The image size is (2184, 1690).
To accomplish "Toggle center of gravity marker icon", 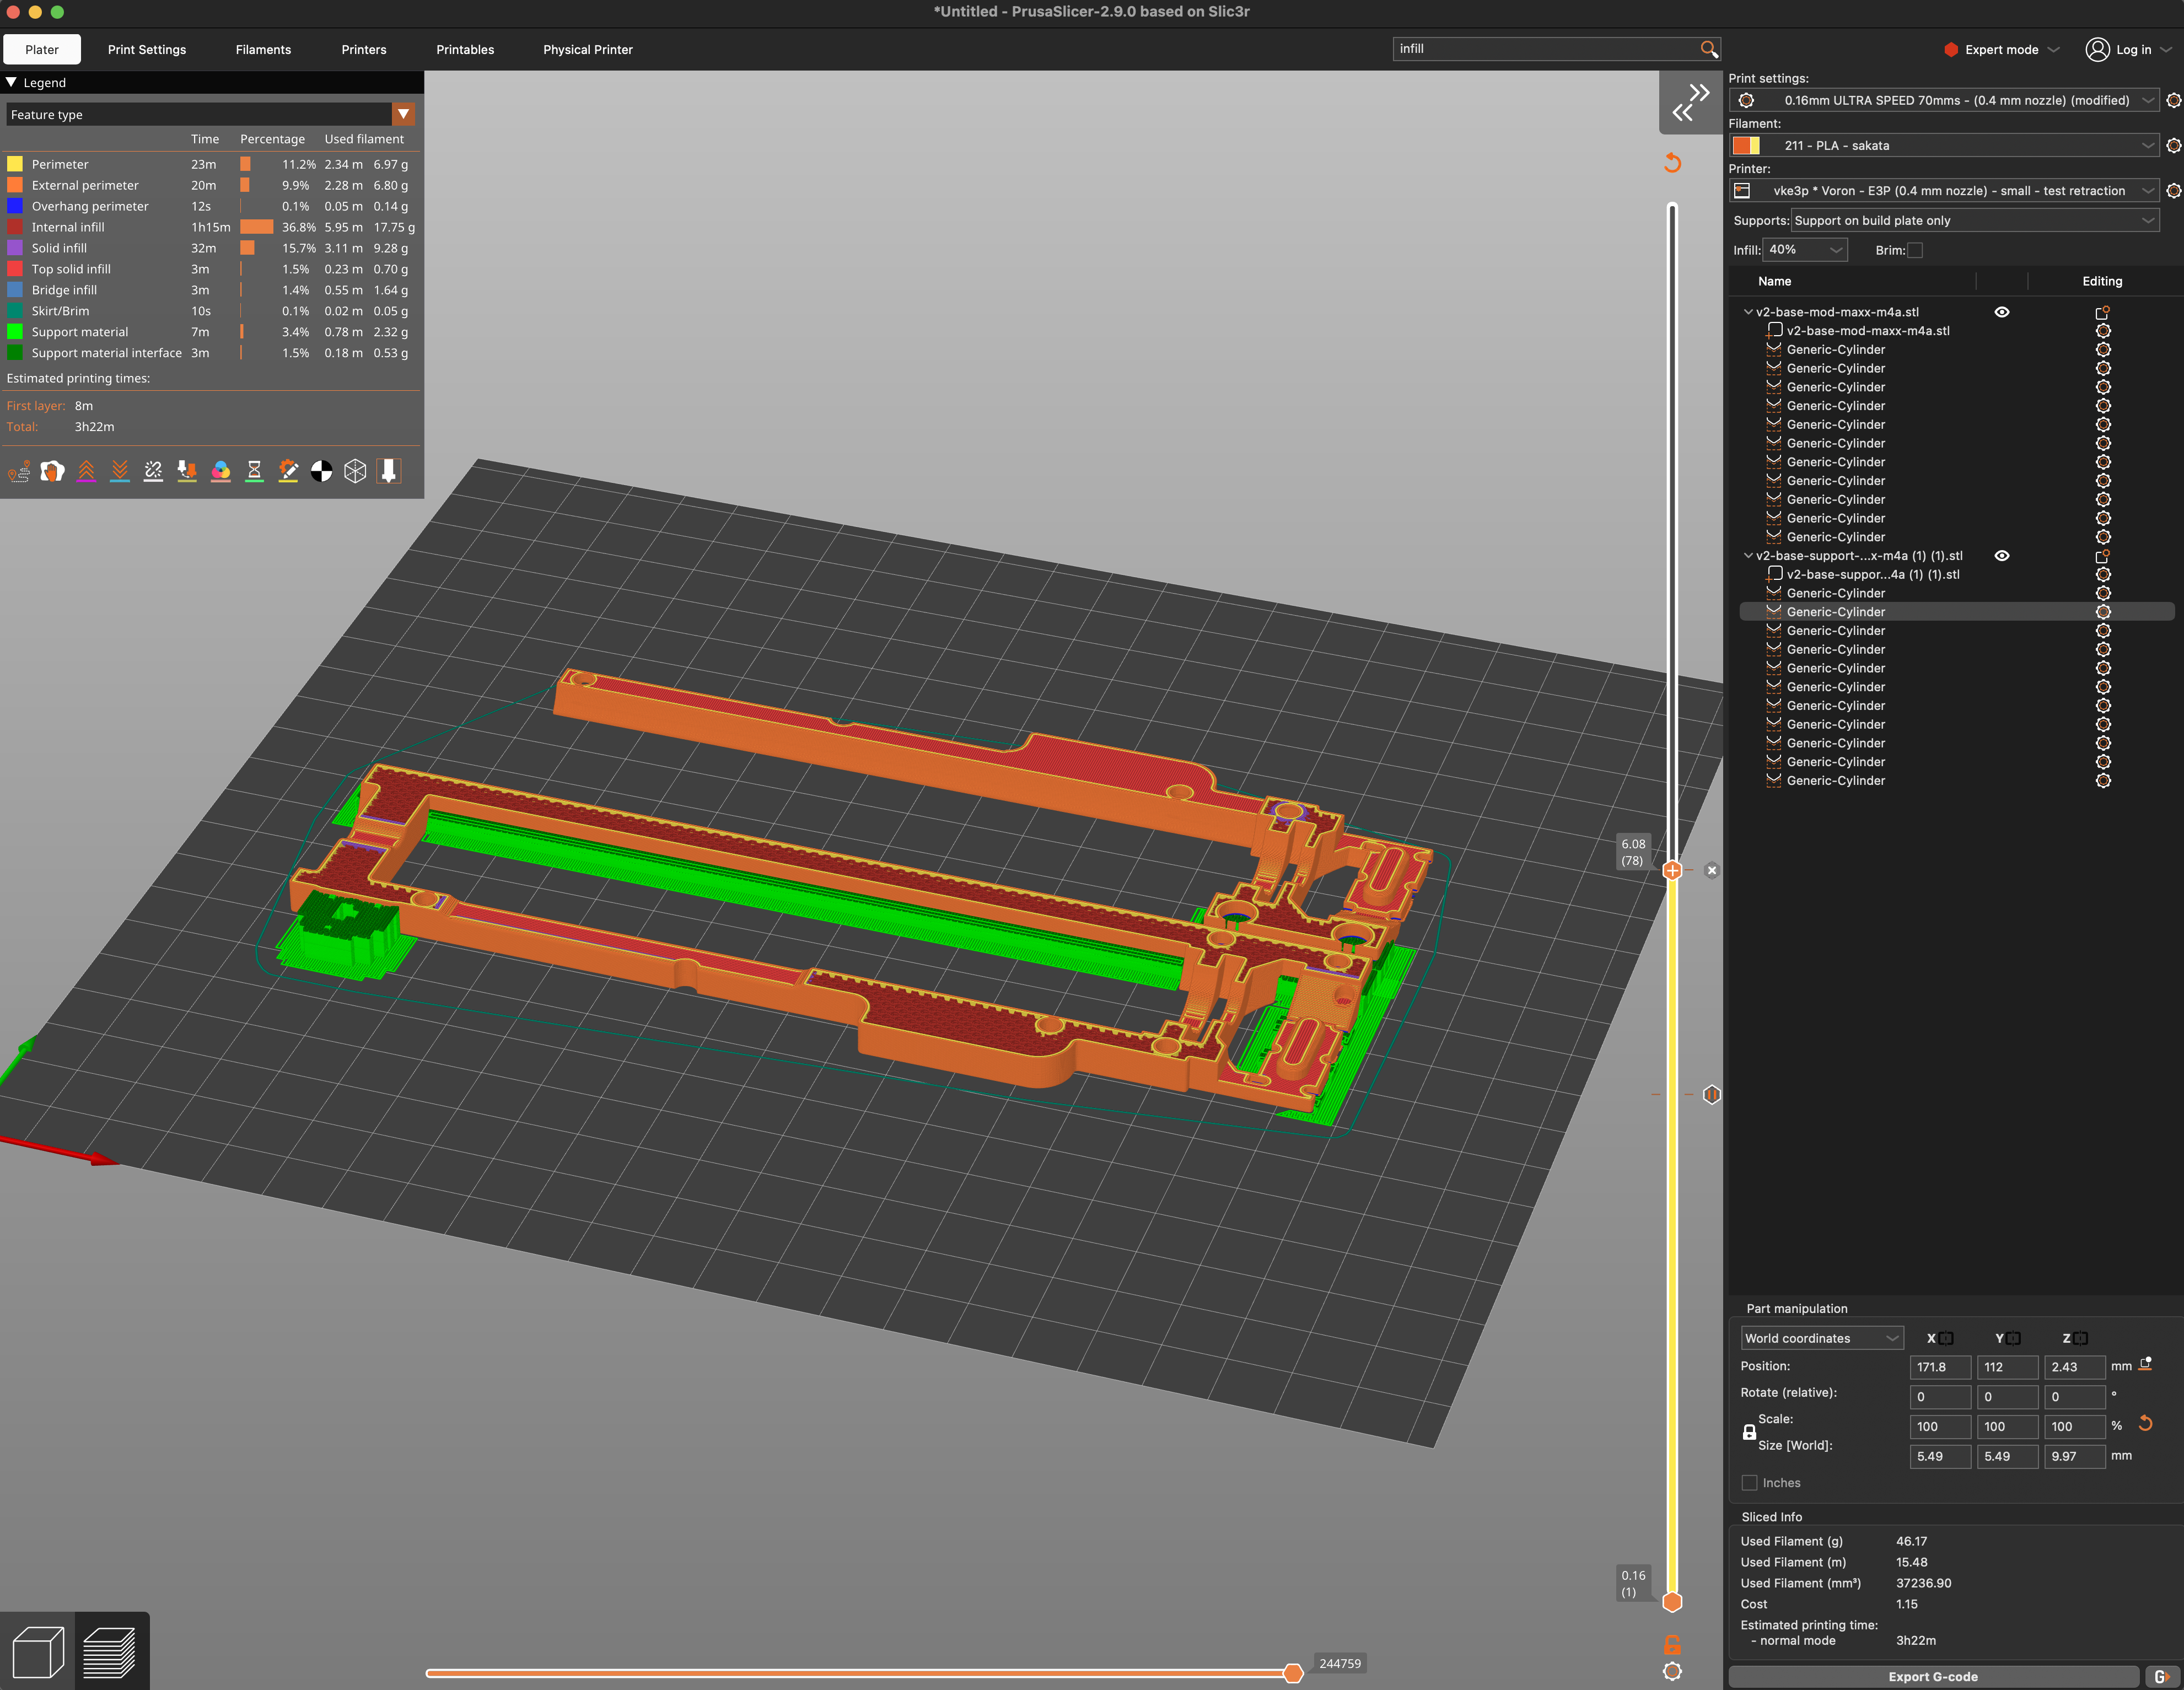I will [321, 471].
